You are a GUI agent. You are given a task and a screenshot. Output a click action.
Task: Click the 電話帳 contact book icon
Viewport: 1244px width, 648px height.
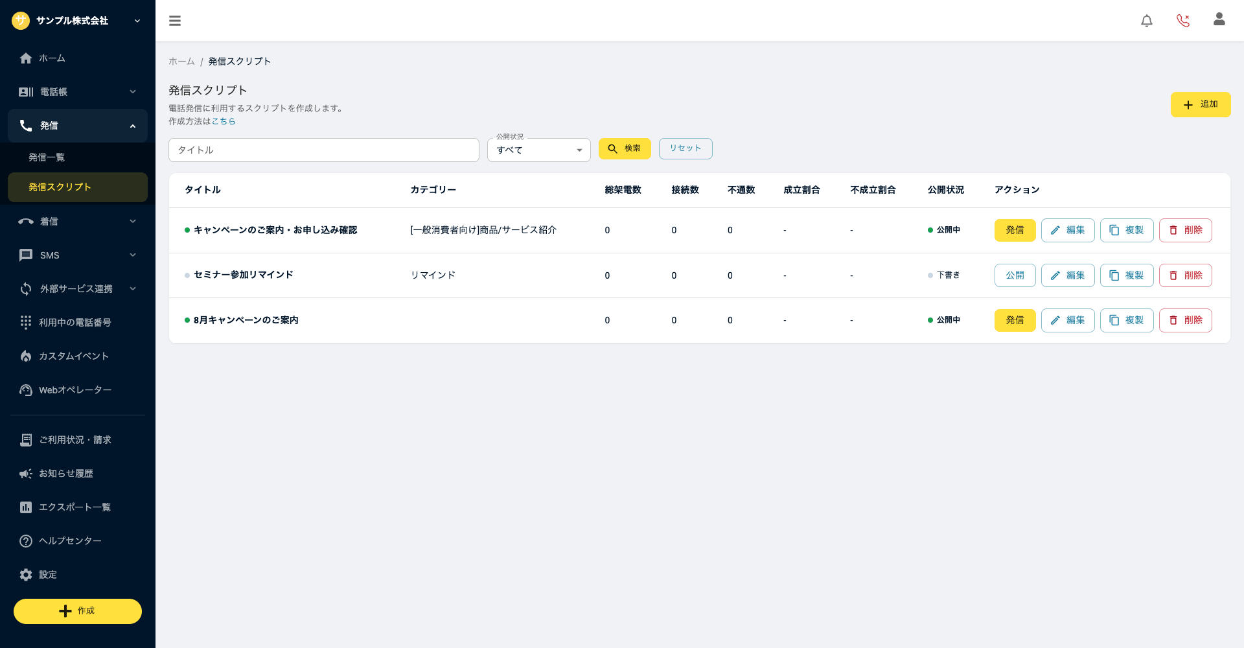coord(26,92)
